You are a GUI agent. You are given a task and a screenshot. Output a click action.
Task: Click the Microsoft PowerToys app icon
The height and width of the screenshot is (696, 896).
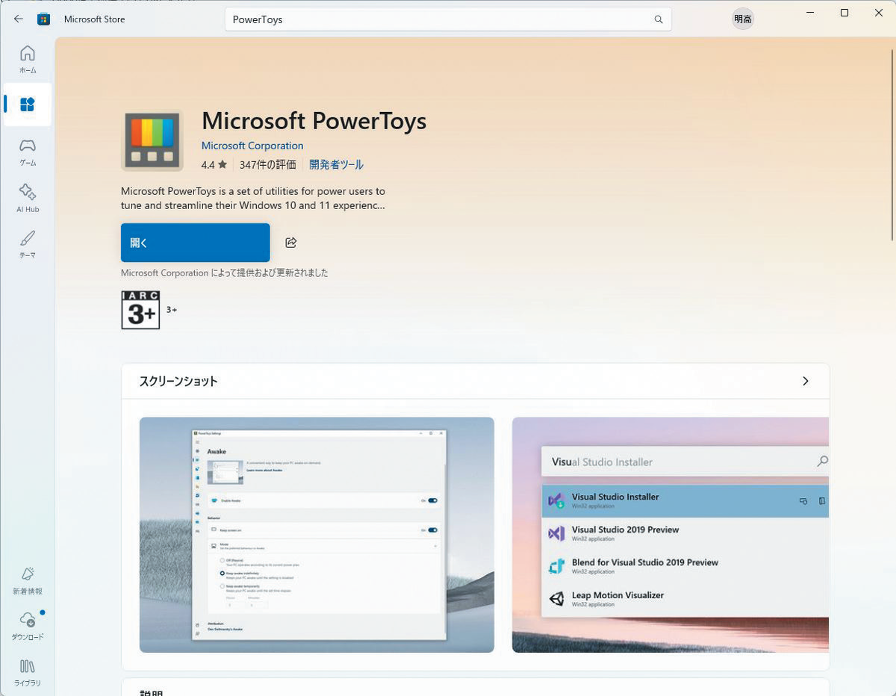tap(152, 140)
